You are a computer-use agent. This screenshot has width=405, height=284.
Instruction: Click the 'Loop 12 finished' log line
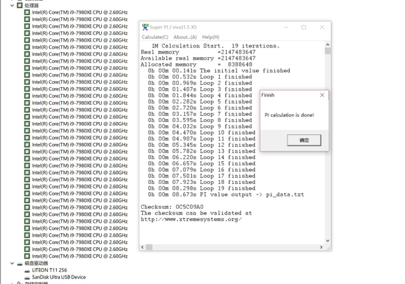(202, 145)
